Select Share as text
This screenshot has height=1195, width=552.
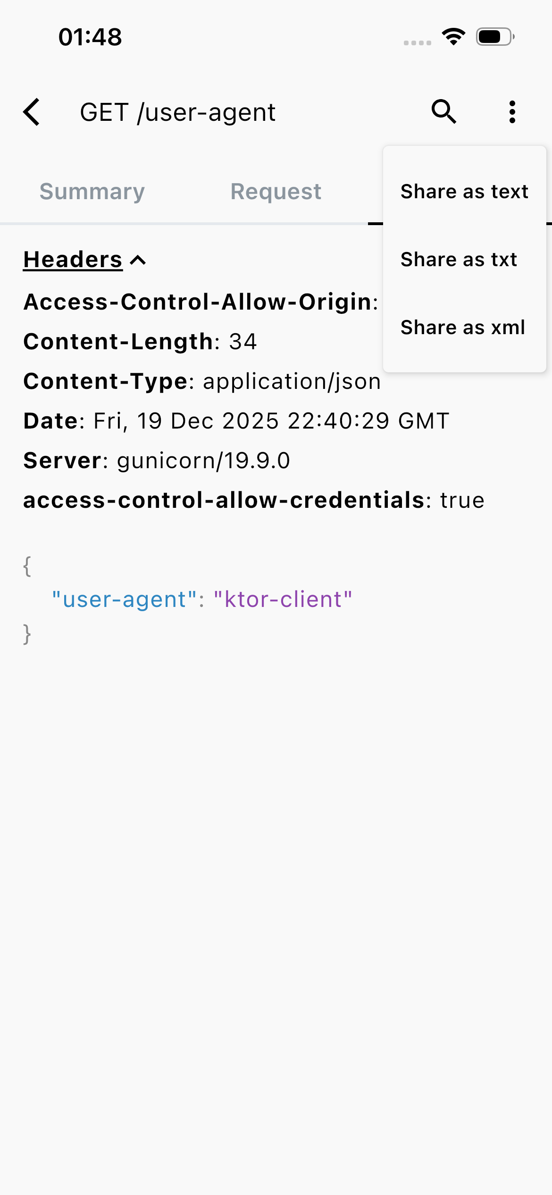tap(464, 192)
